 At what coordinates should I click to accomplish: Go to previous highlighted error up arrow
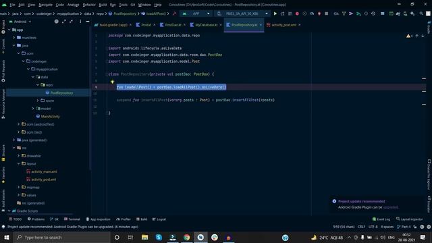click(417, 36)
